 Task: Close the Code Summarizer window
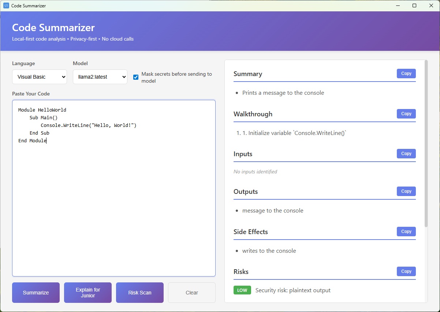(431, 5)
